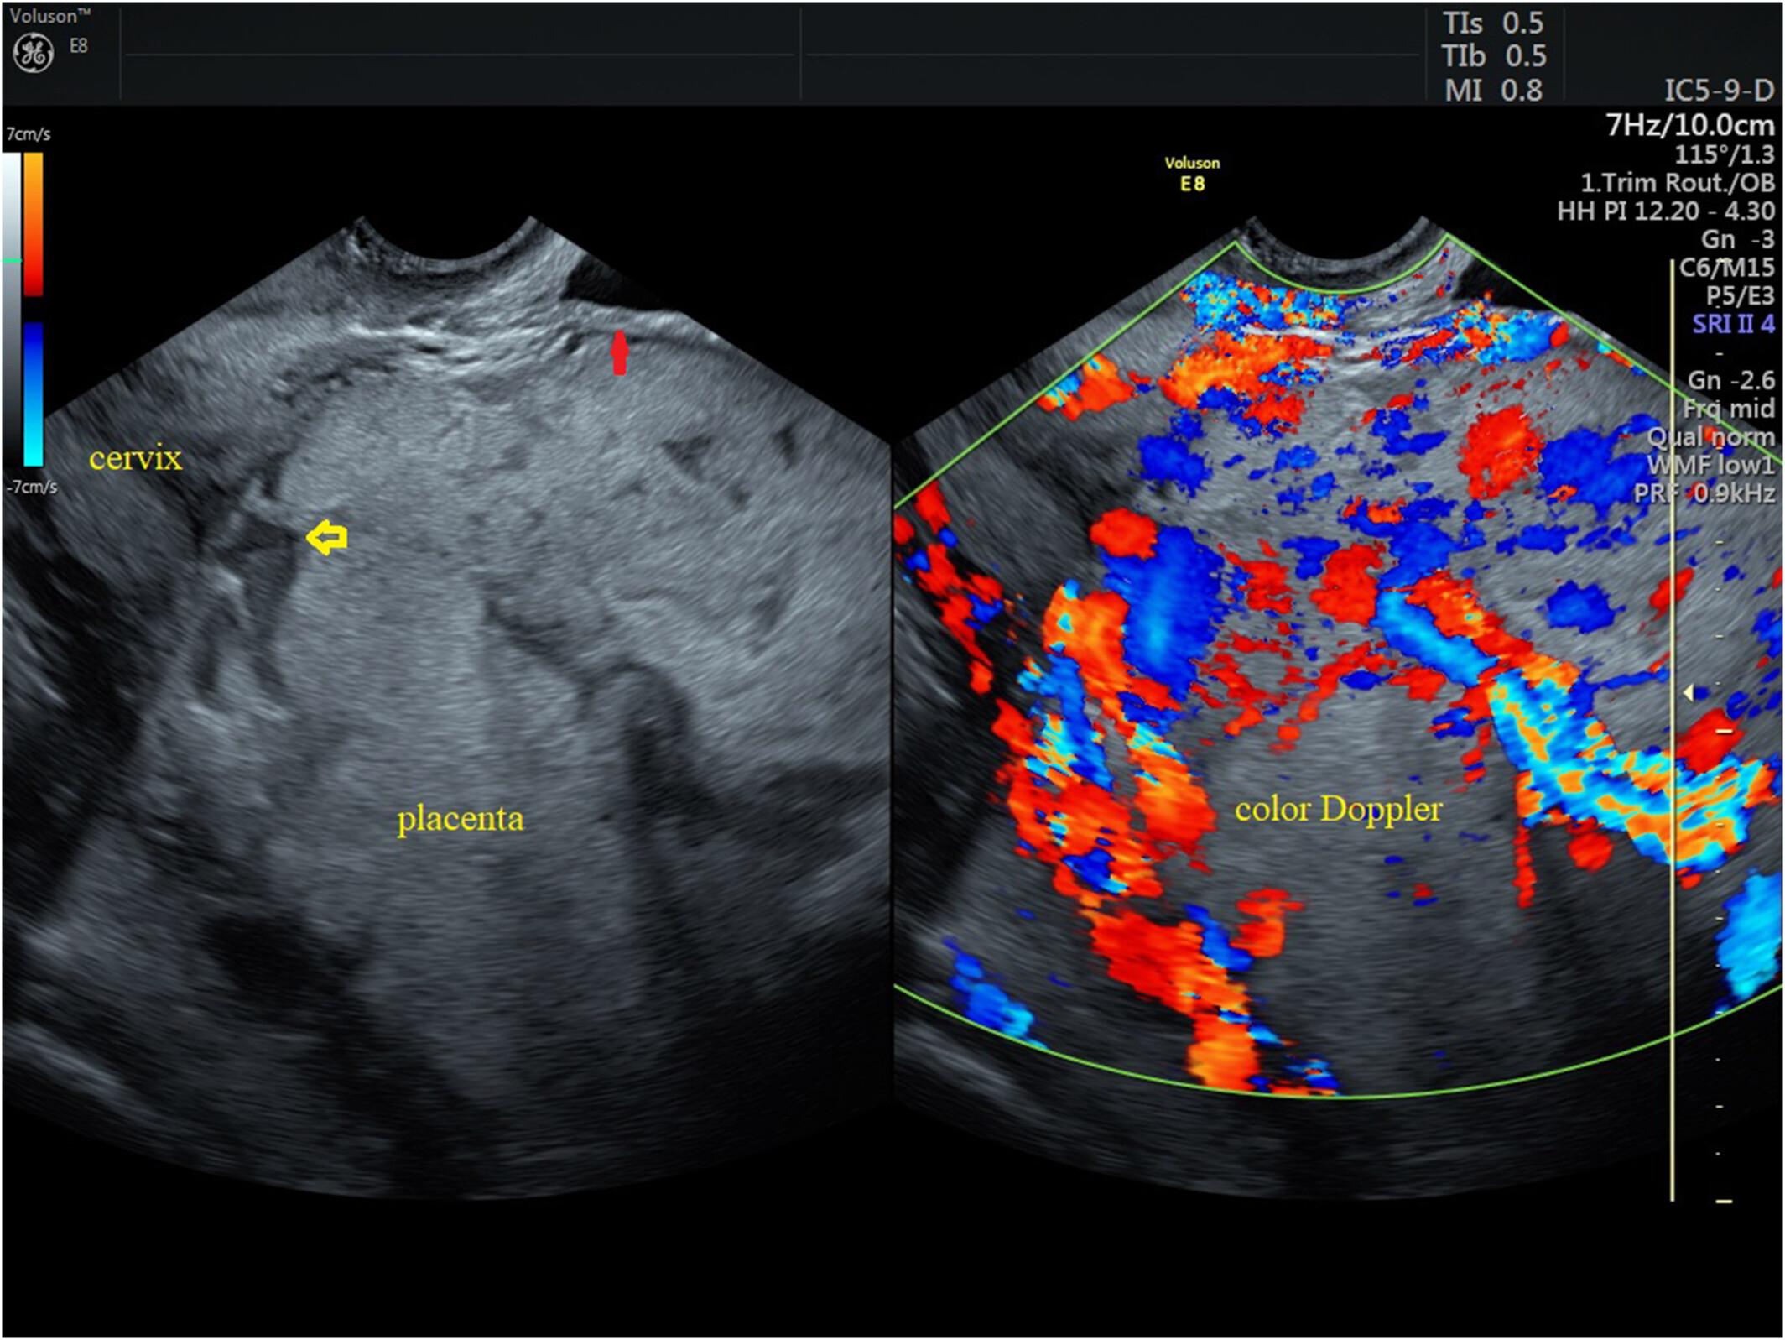Click the 'PRF 0.9kHz' value
Screen dimensions: 1785x1340
pos(1704,493)
